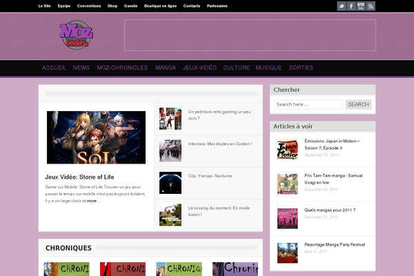Open cosplay fusion article thumbnail
The height and width of the screenshot is (276, 414).
[170, 215]
